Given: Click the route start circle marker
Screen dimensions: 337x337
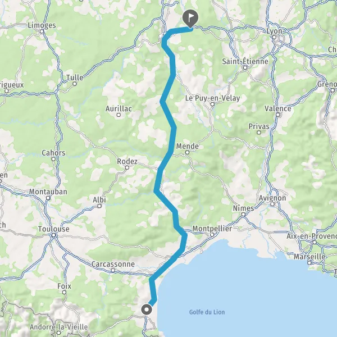Looking at the screenshot, I should point(147,309).
